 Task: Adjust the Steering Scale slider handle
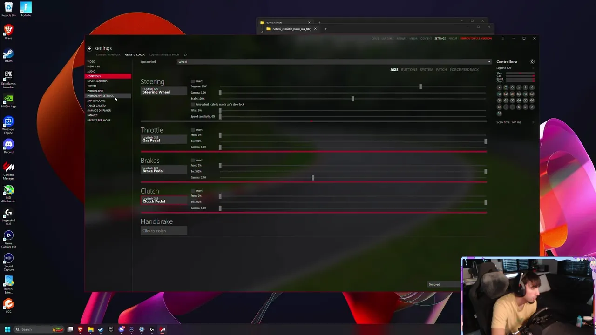coord(352,99)
